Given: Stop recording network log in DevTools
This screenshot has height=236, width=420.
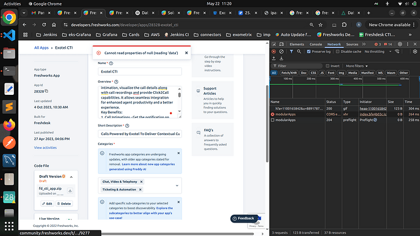Looking at the screenshot, I should (273, 51).
